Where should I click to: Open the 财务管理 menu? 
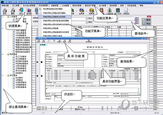pyautogui.click(x=113, y=6)
